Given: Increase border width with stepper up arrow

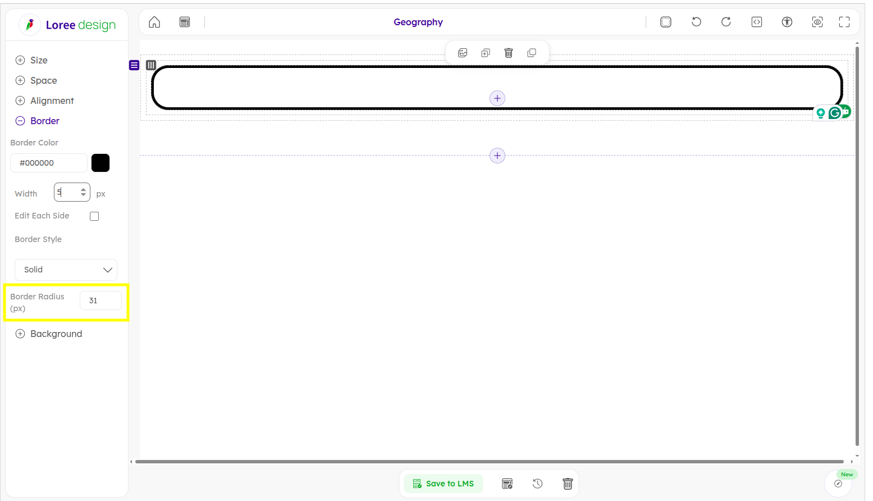Looking at the screenshot, I should click(84, 190).
